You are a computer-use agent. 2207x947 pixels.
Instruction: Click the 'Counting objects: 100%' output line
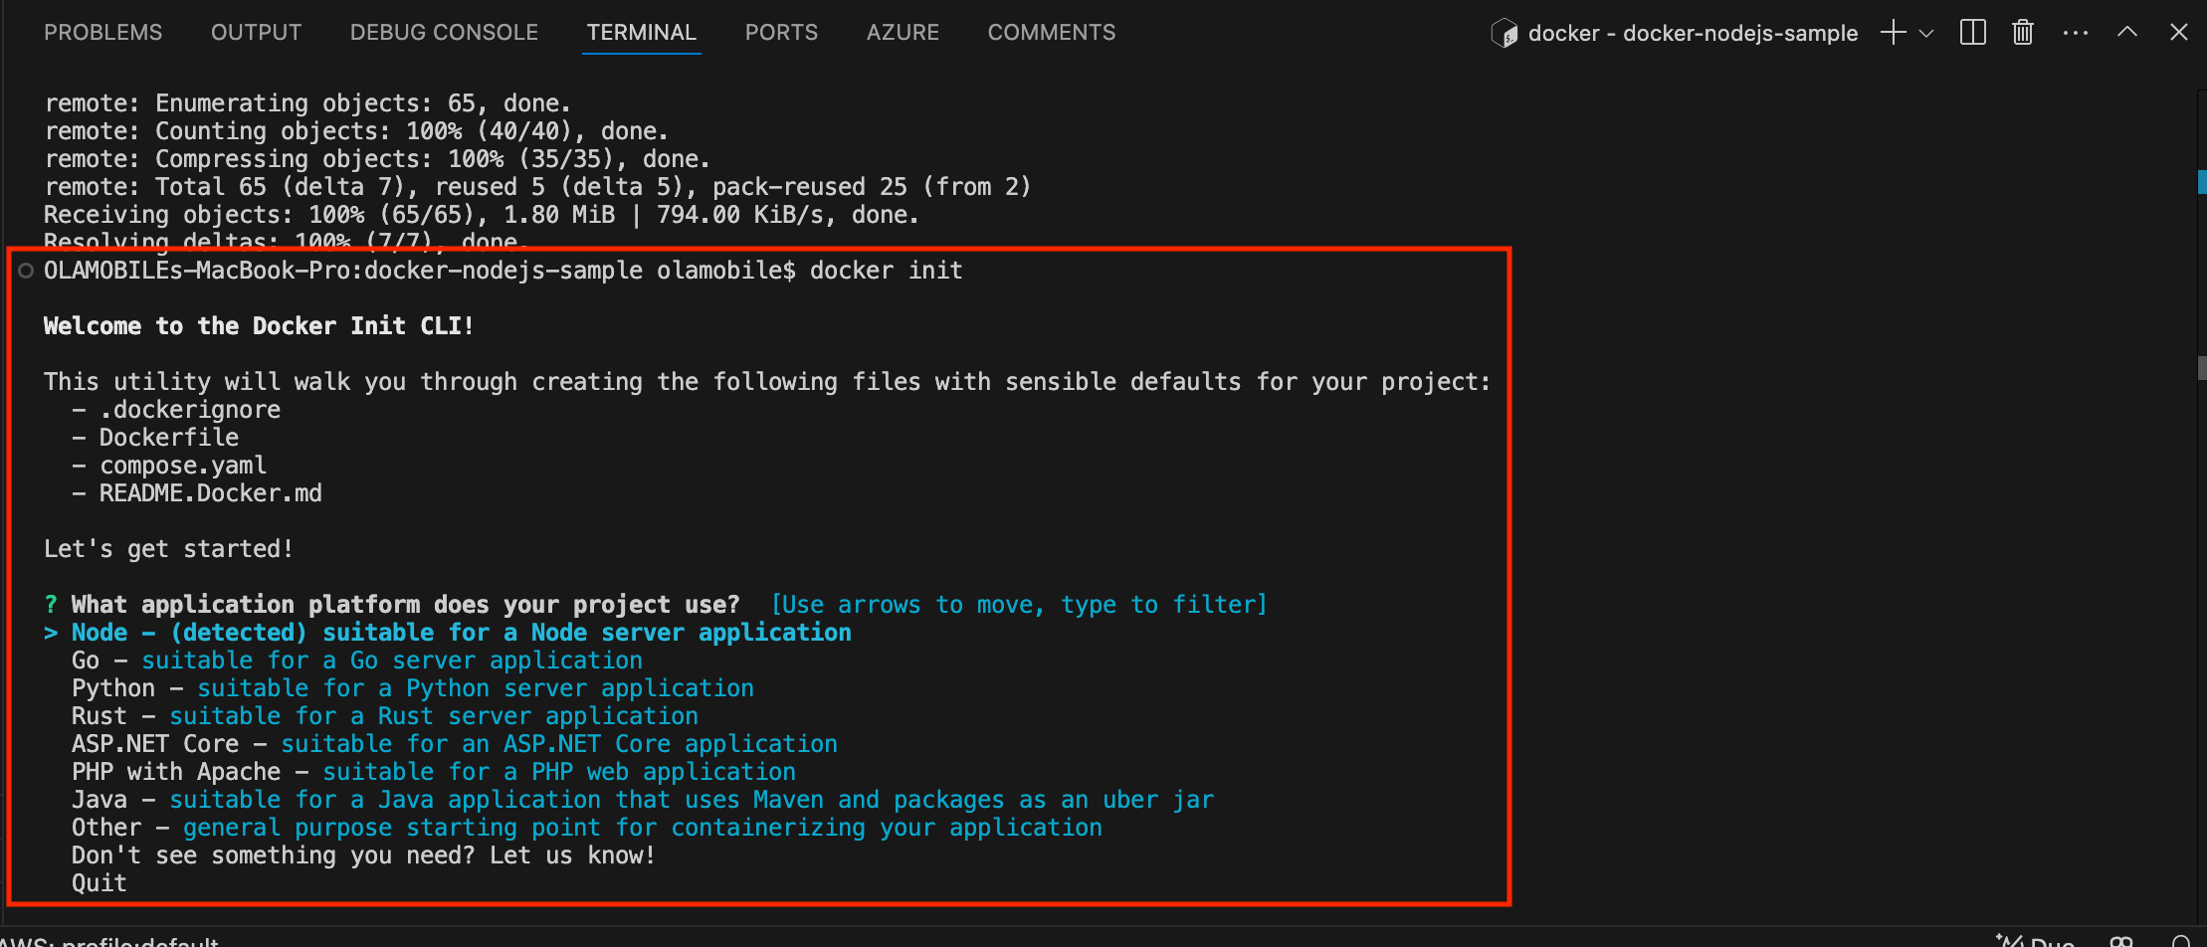(x=356, y=131)
